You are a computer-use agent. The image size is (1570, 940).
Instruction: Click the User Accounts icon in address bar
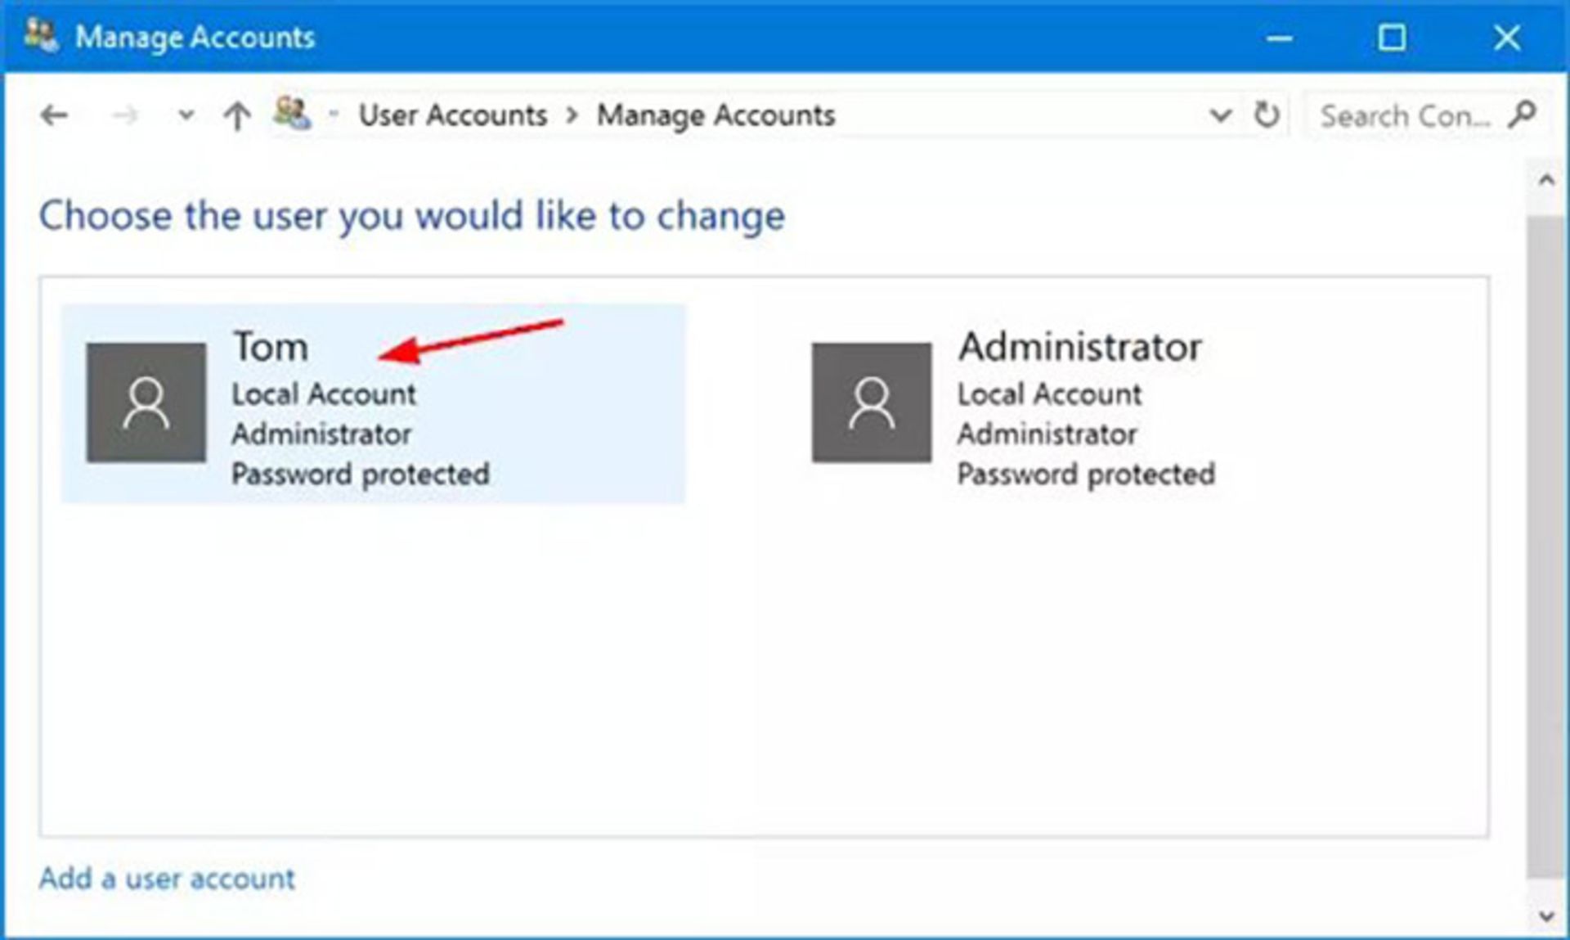[293, 114]
